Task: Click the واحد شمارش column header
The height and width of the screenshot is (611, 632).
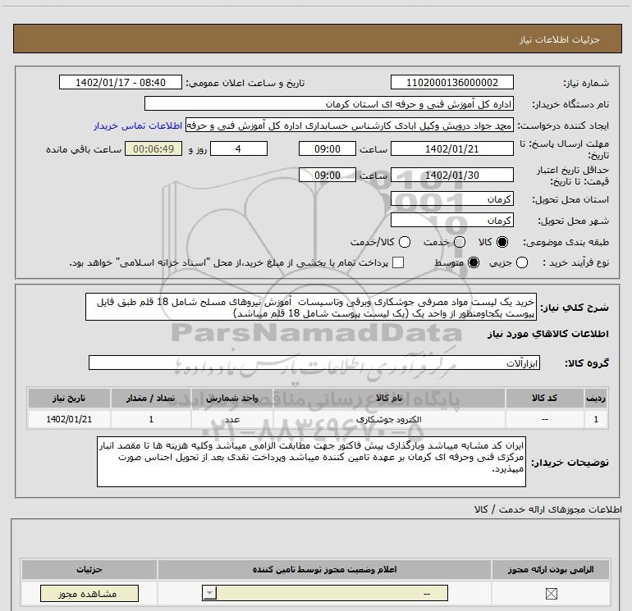Action: pyautogui.click(x=232, y=398)
